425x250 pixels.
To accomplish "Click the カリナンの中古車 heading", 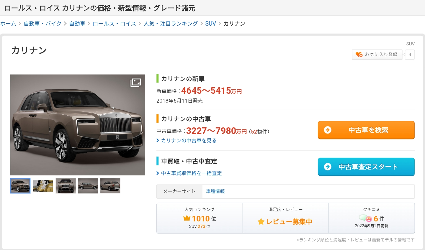I will click(x=186, y=119).
